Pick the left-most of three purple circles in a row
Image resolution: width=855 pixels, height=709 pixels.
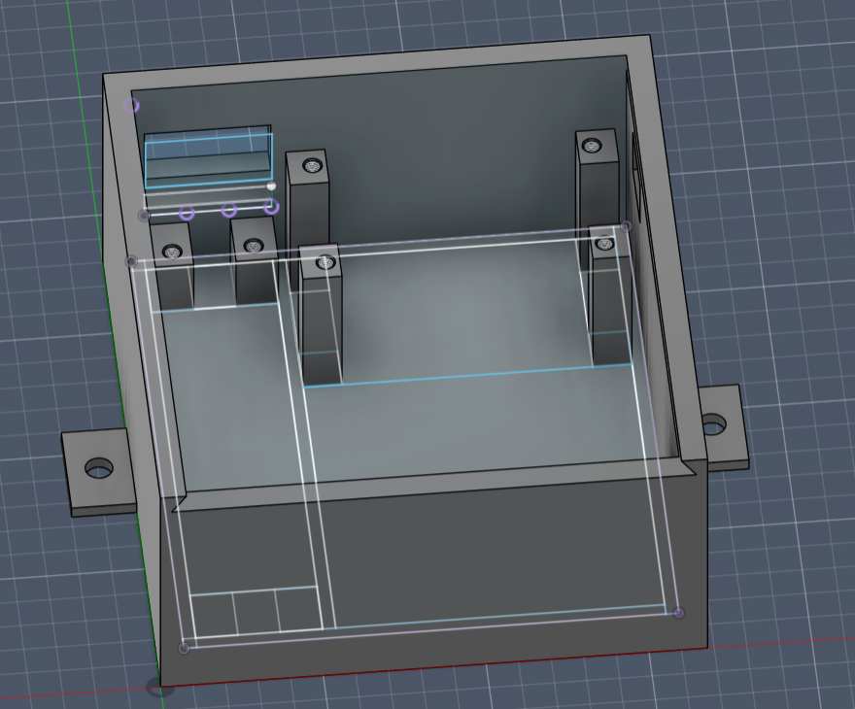coord(187,212)
